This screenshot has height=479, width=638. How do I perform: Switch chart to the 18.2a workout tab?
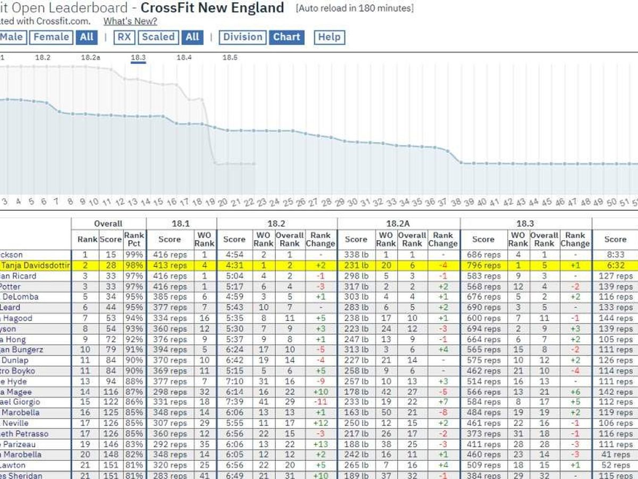tap(90, 57)
